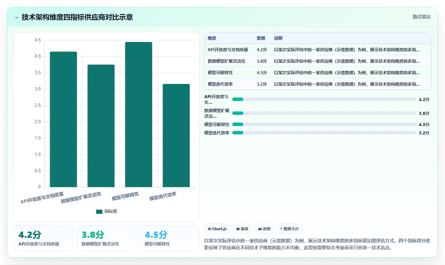This screenshot has width=445, height=265.
Task: Select table row 模型可解释性
Action: coord(318,73)
